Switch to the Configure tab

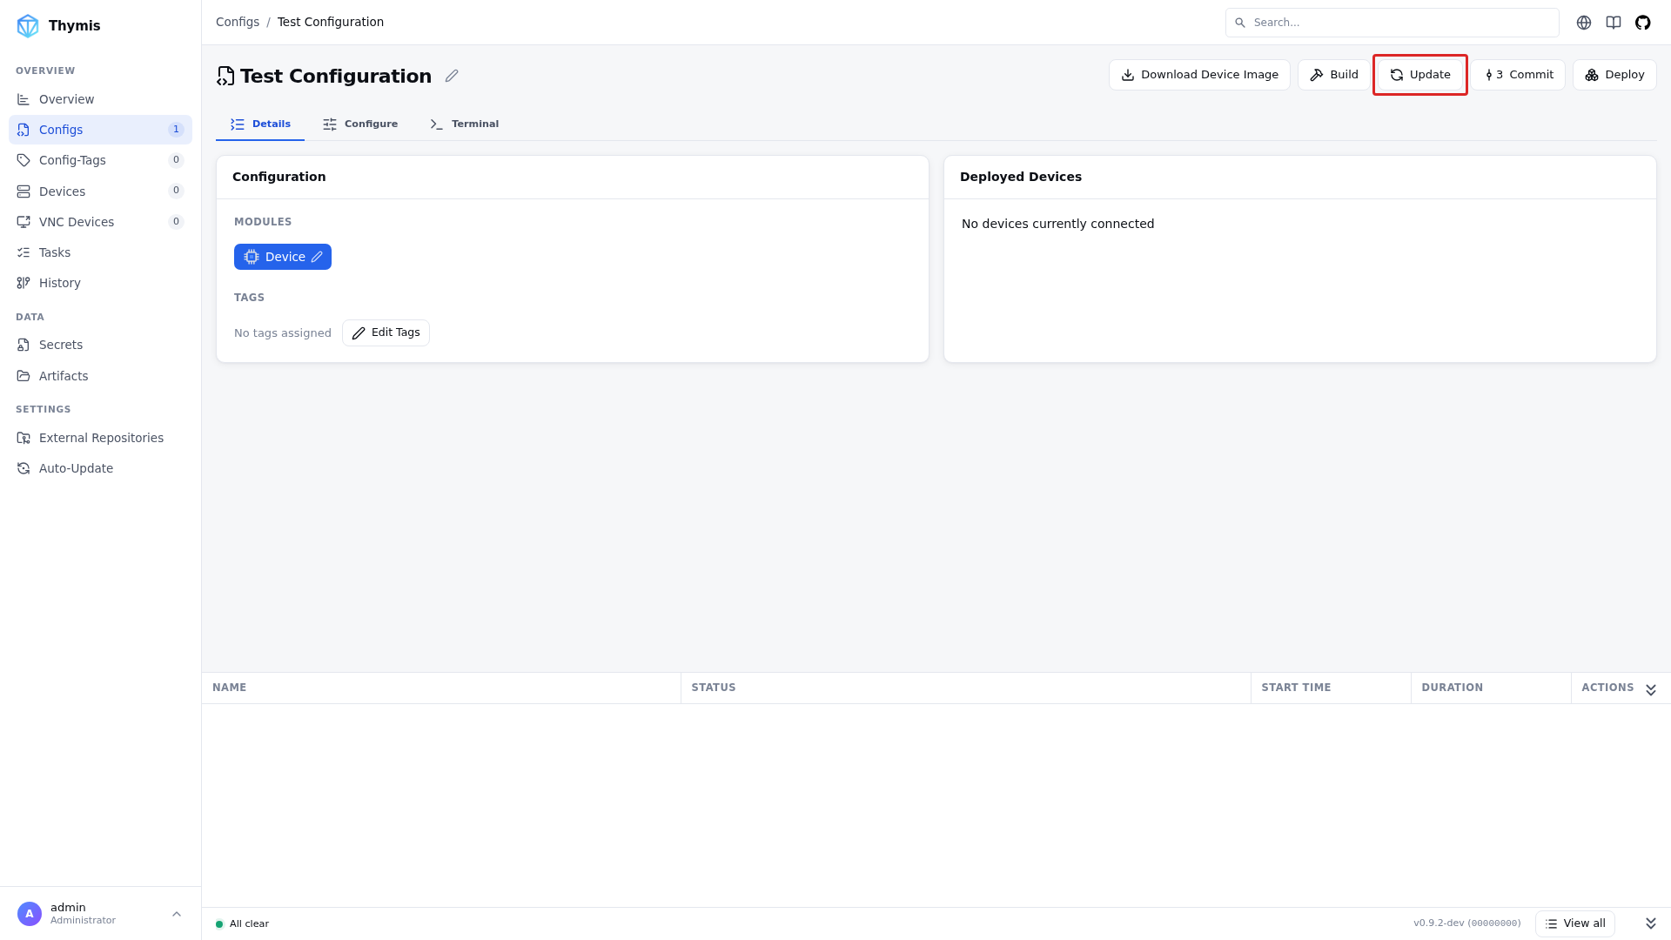click(x=360, y=124)
